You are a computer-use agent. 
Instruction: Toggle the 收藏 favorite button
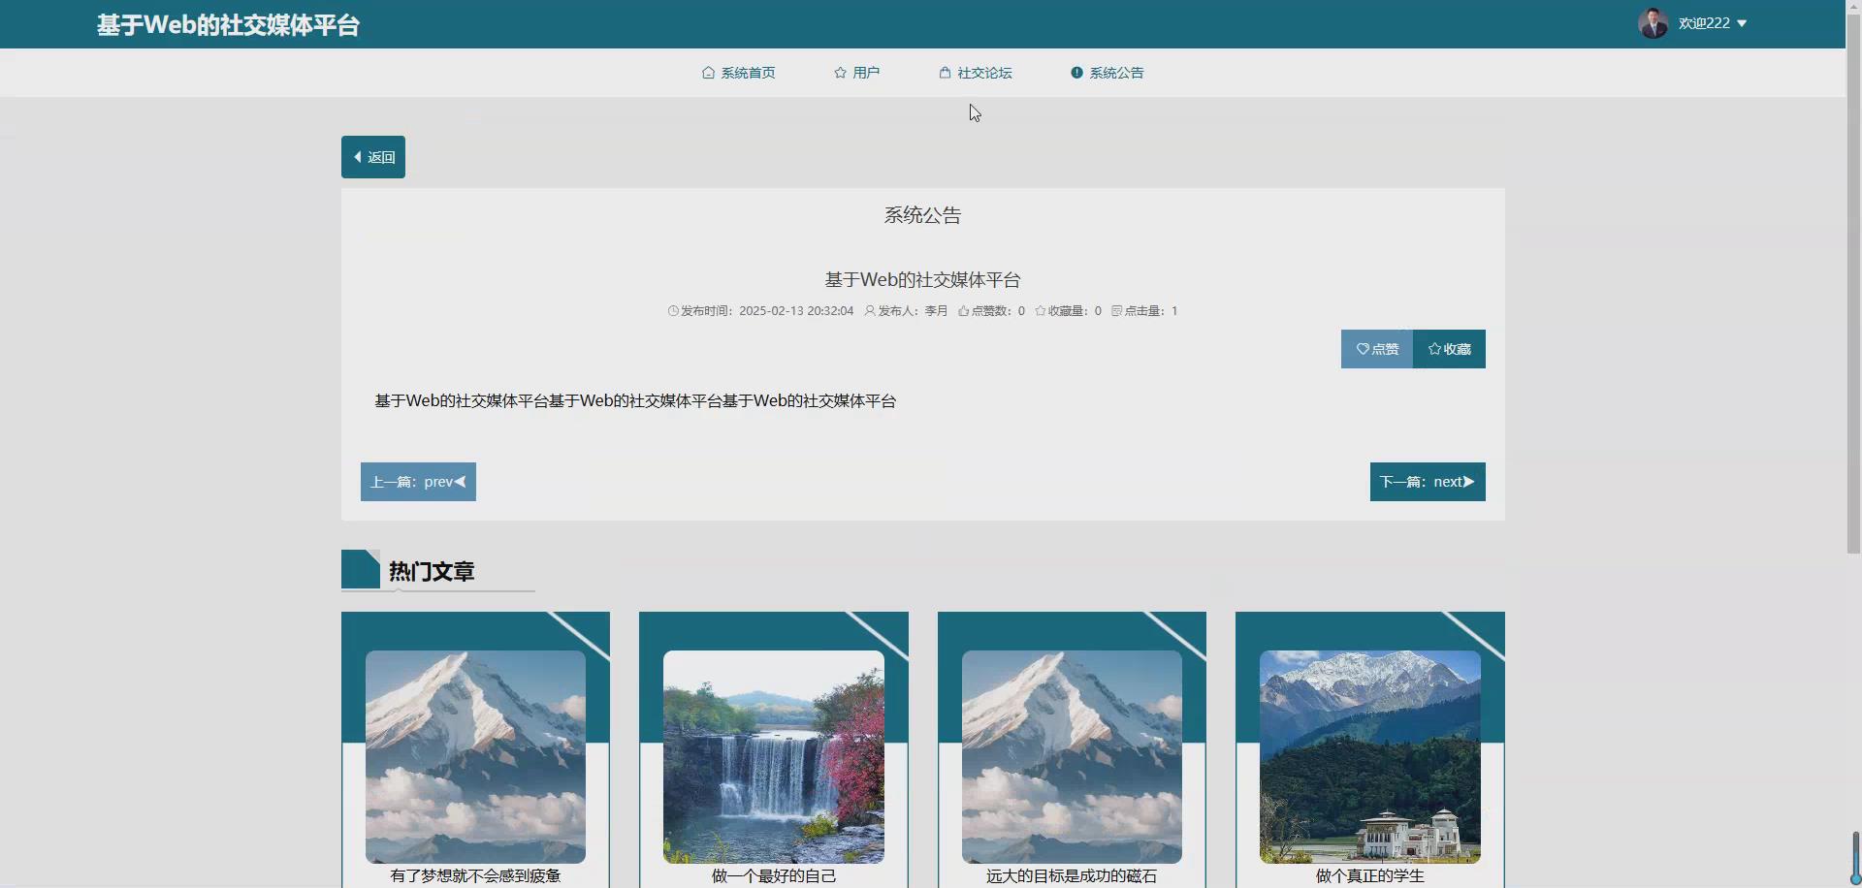point(1449,349)
